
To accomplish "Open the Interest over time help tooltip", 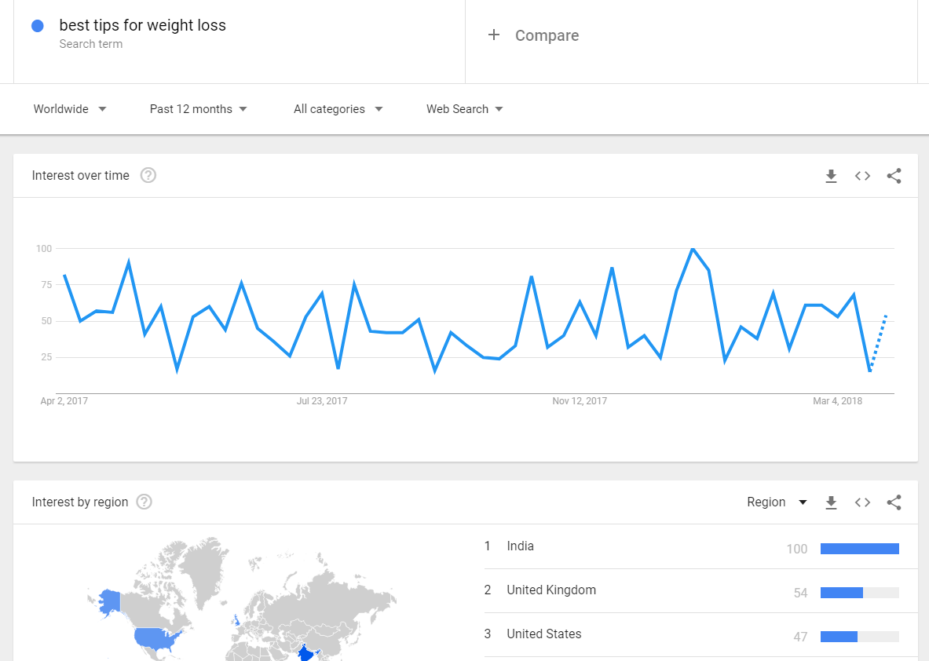I will point(148,175).
